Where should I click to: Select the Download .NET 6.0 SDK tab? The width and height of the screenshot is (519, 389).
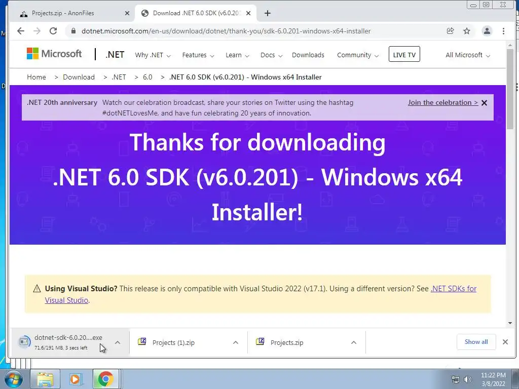pyautogui.click(x=197, y=13)
